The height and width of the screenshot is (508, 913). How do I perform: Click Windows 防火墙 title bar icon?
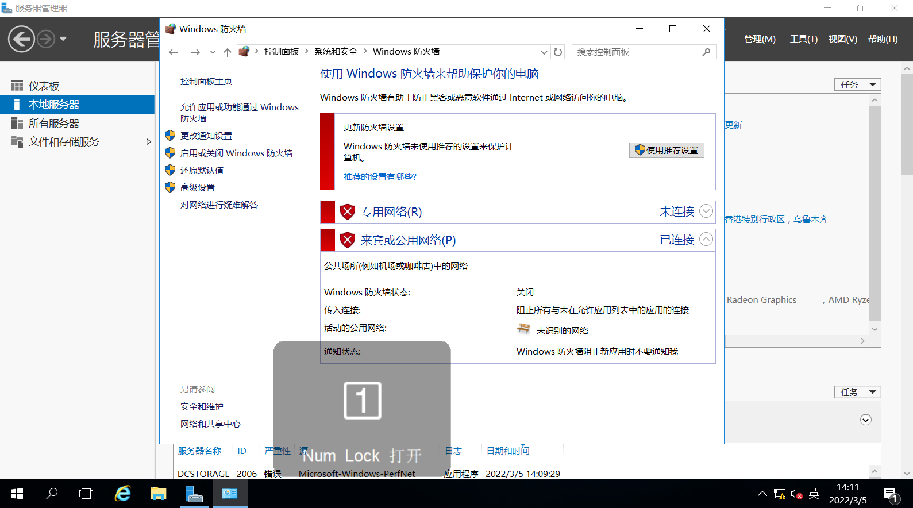tap(171, 29)
